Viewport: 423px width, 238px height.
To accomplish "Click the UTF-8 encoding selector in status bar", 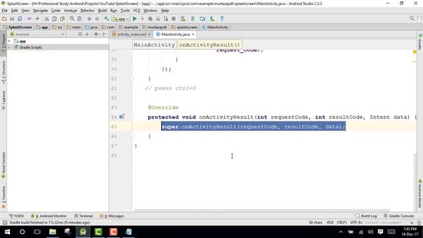I will [356, 222].
